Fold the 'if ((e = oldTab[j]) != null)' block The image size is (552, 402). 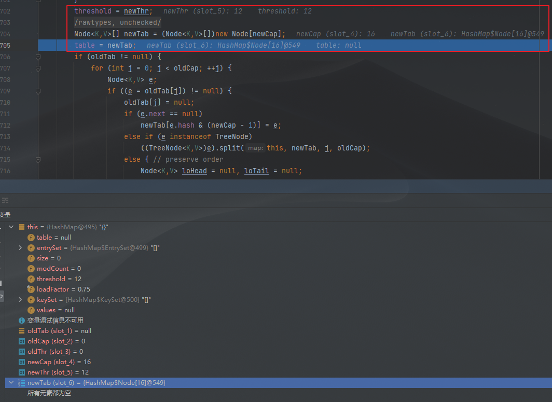click(x=38, y=91)
